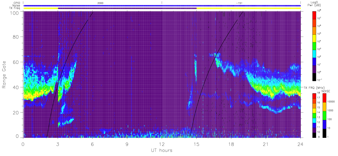Click the "100" tick label on the Range Gate axis
338x156 pixels.
(14, 13)
